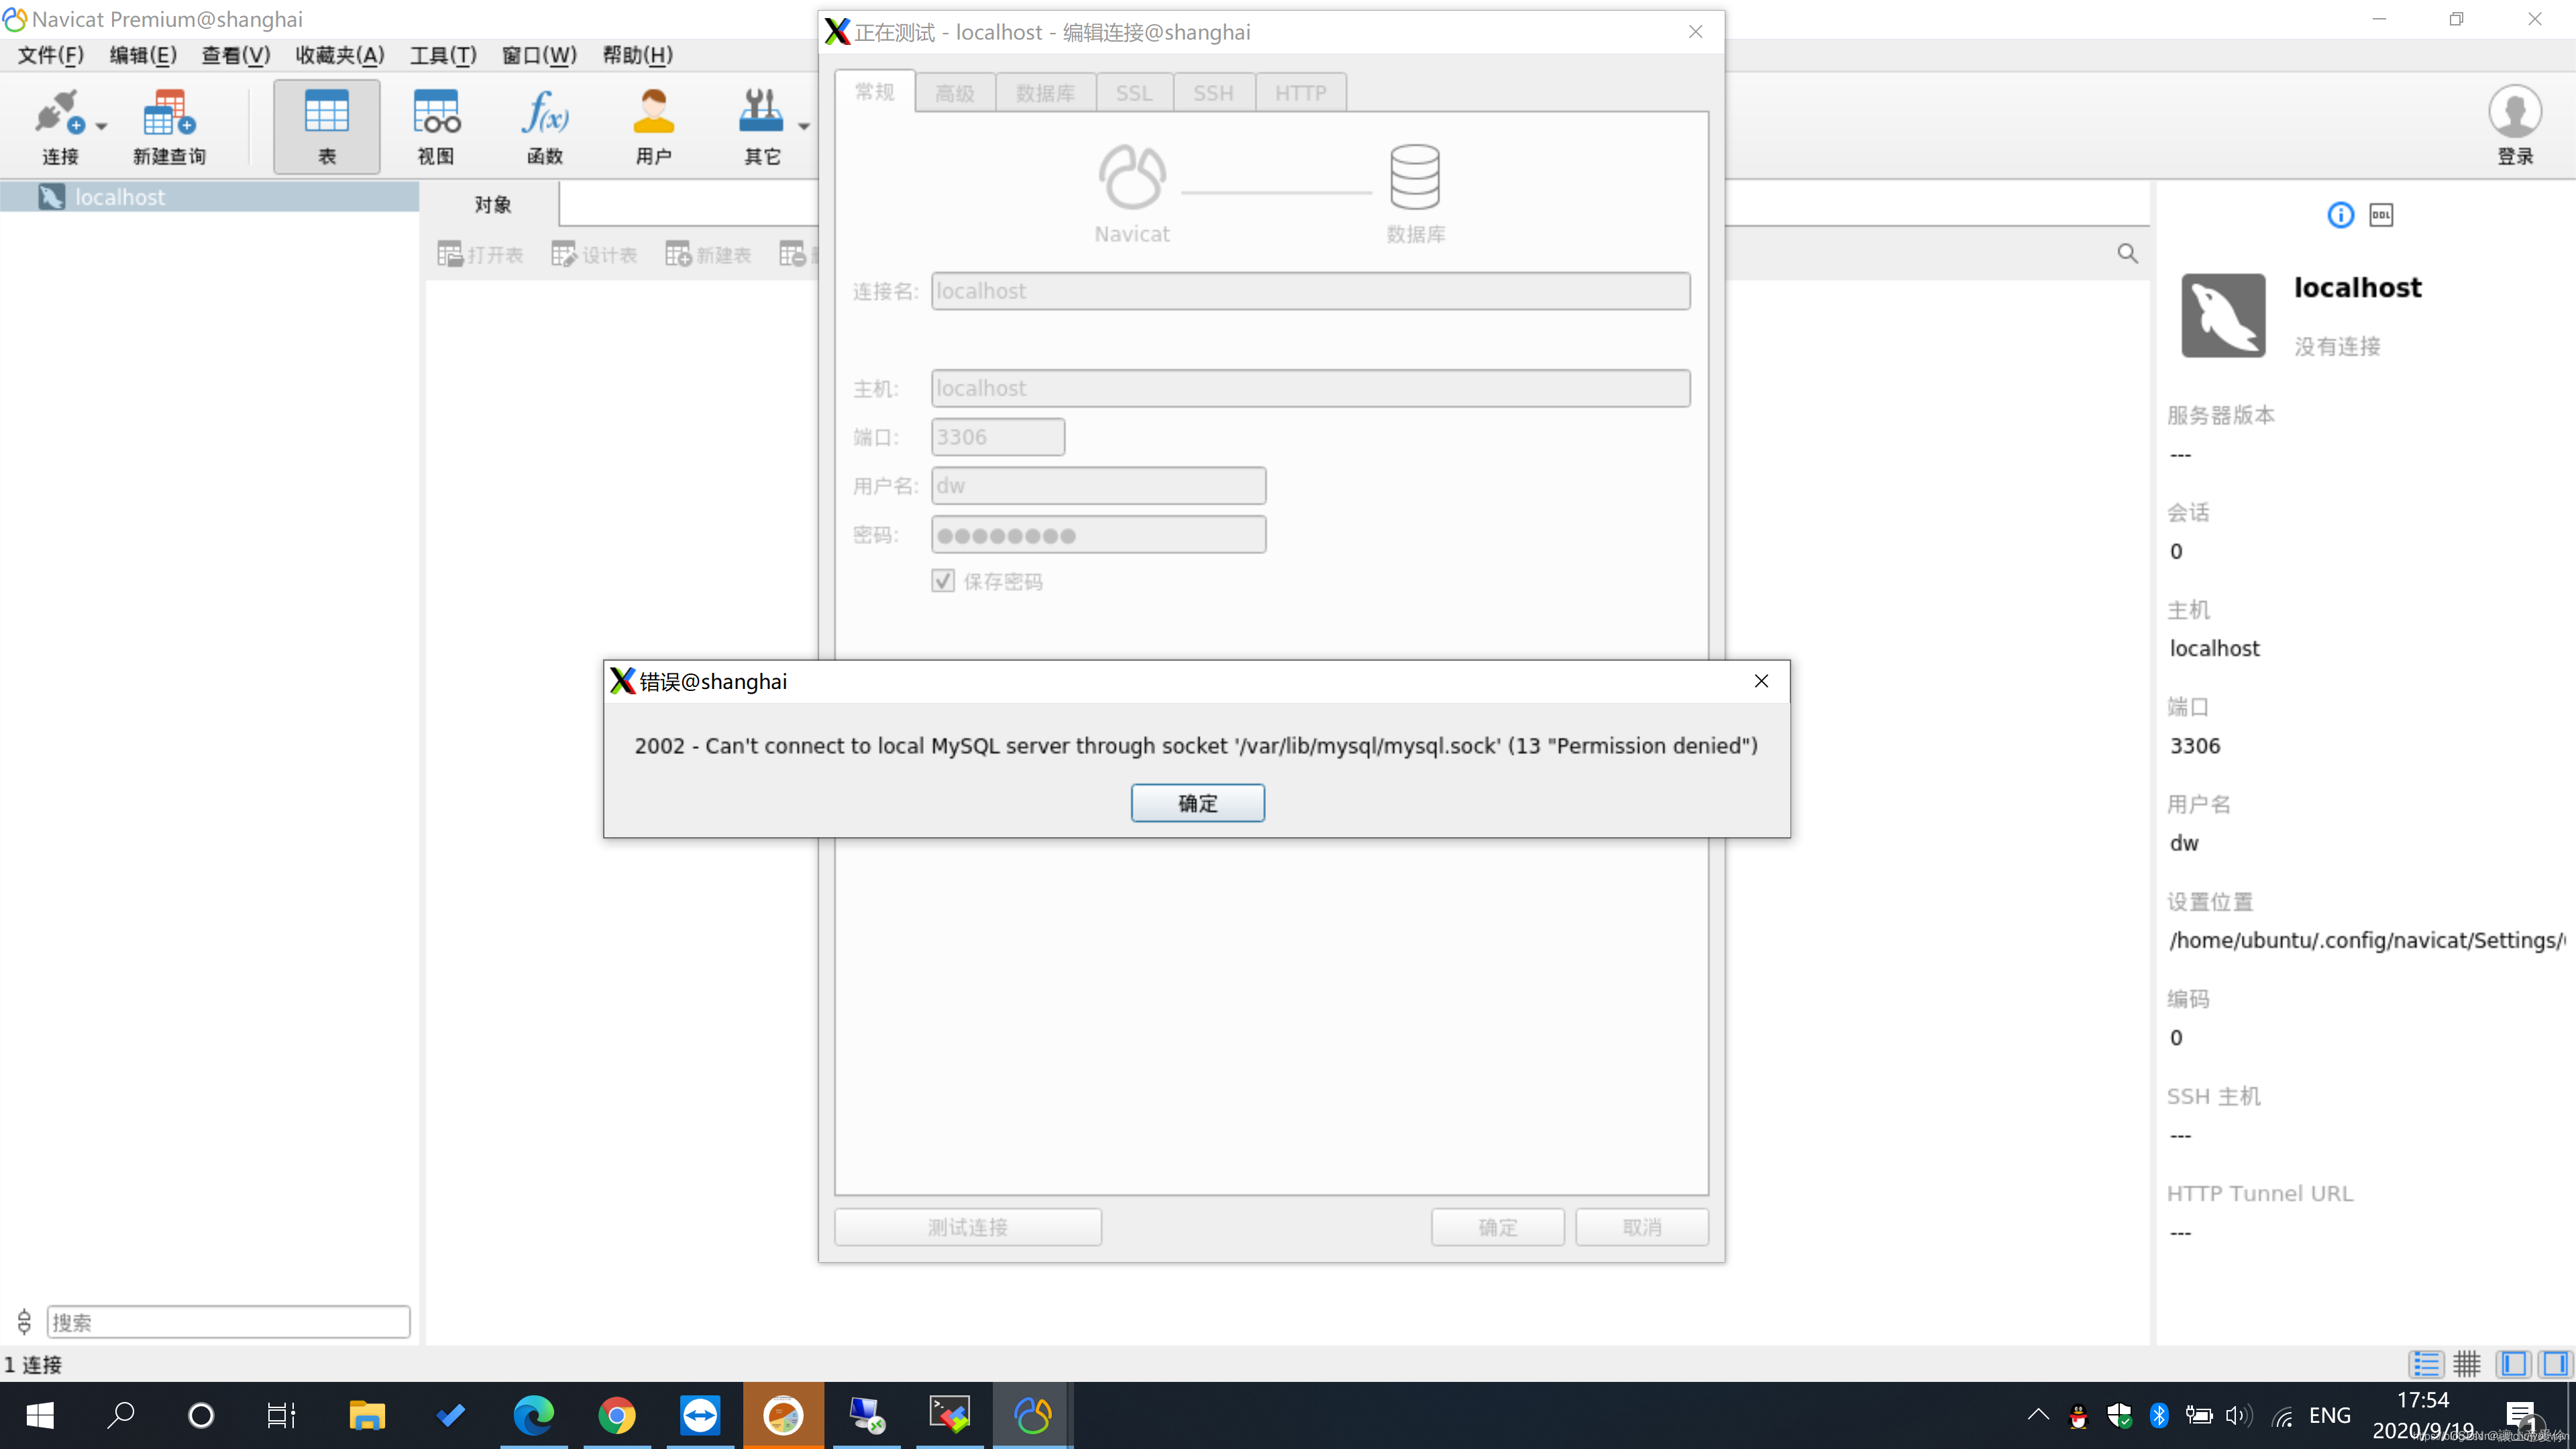Click the 新建表 (New Table) button
This screenshot has height=1449, width=2576.
[708, 255]
